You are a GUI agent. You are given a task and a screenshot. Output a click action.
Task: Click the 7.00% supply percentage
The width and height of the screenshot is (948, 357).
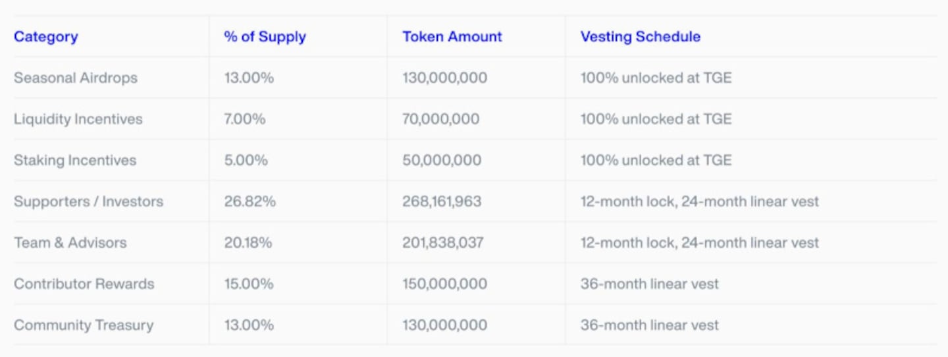click(x=244, y=119)
